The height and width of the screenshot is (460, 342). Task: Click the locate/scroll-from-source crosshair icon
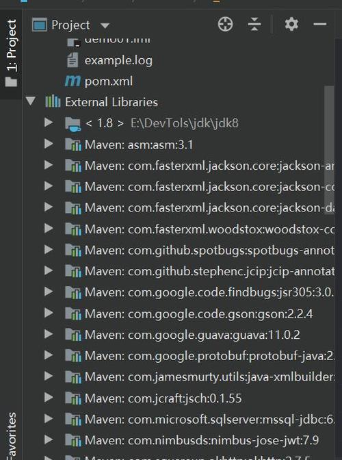pos(225,25)
